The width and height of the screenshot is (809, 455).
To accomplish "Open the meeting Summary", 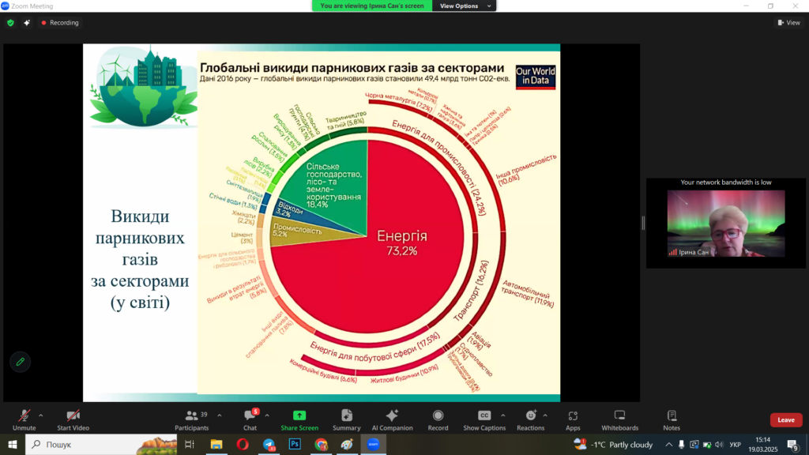I will point(346,419).
